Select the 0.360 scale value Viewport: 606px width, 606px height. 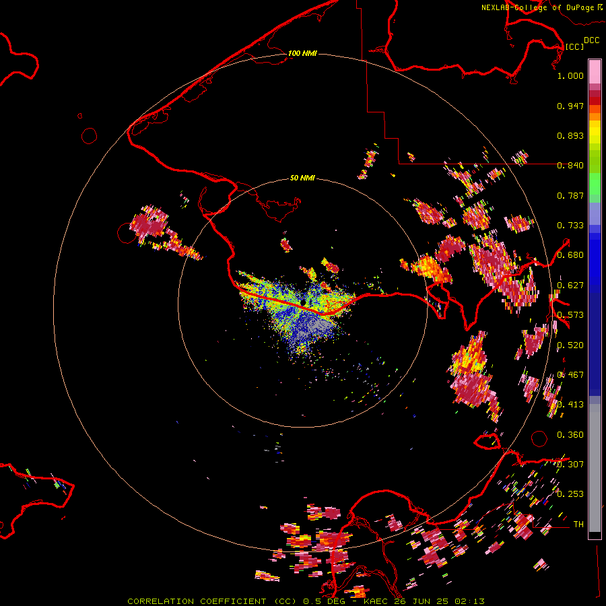pyautogui.click(x=570, y=435)
